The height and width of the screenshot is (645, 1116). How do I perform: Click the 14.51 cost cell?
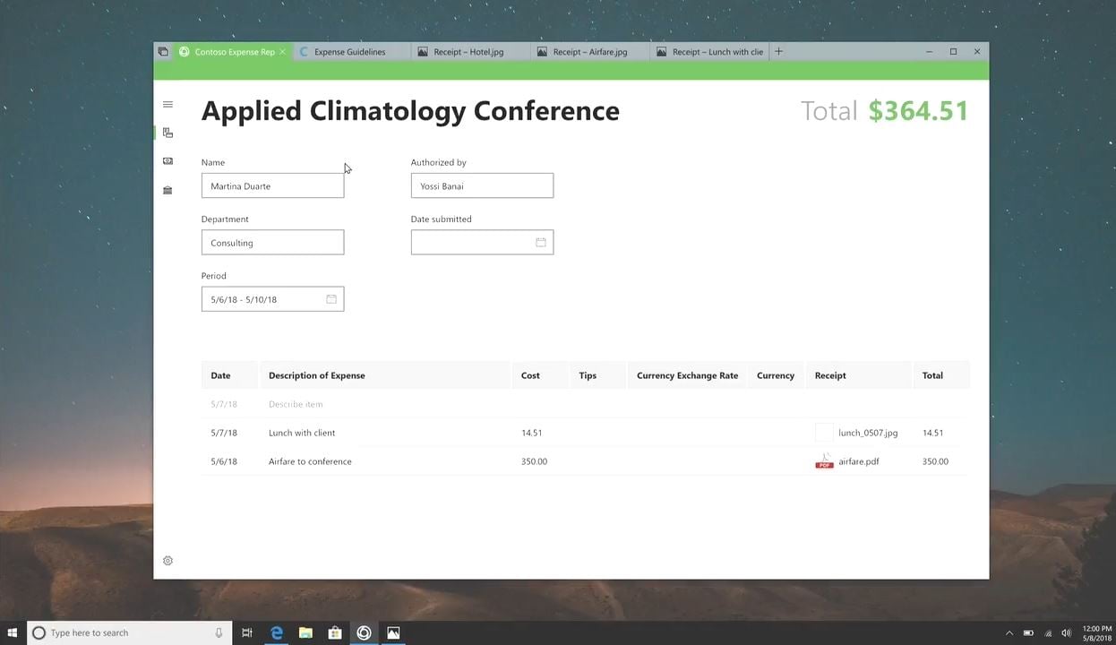tap(531, 433)
